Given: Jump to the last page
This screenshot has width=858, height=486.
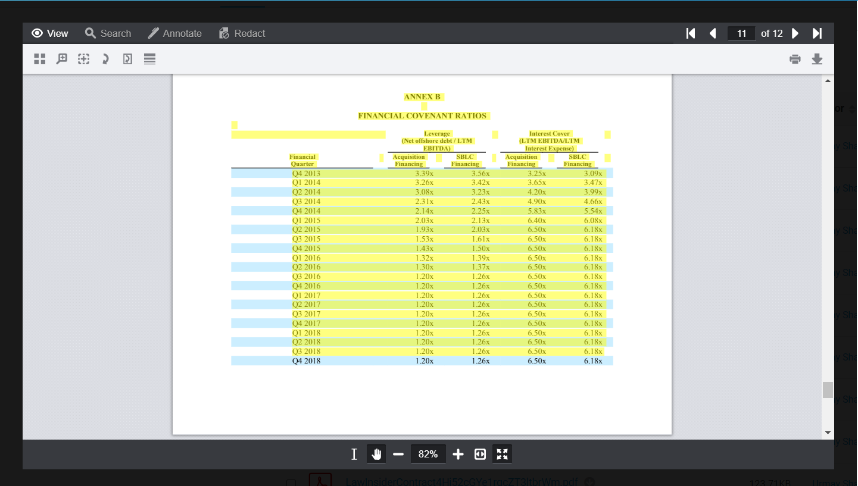Looking at the screenshot, I should coord(817,33).
